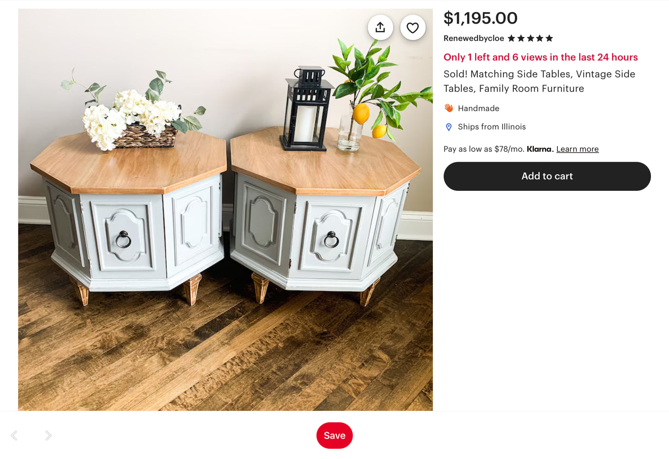Go to previous image with left chevron
The height and width of the screenshot is (459, 669).
[x=14, y=435]
